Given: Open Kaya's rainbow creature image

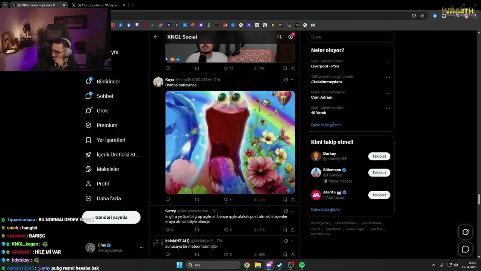Looking at the screenshot, I should coord(230,142).
